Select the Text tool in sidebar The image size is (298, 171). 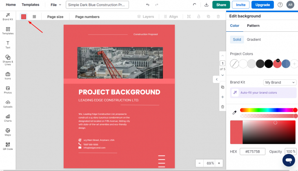click(x=8, y=45)
